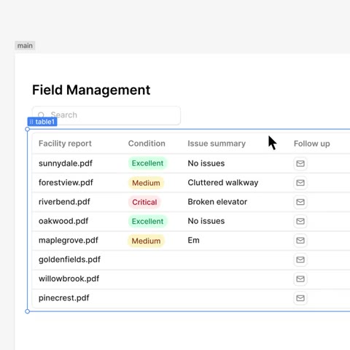Image resolution: width=350 pixels, height=350 pixels.
Task: Click the Medium badge for forestview.pdf
Action: coord(146,183)
